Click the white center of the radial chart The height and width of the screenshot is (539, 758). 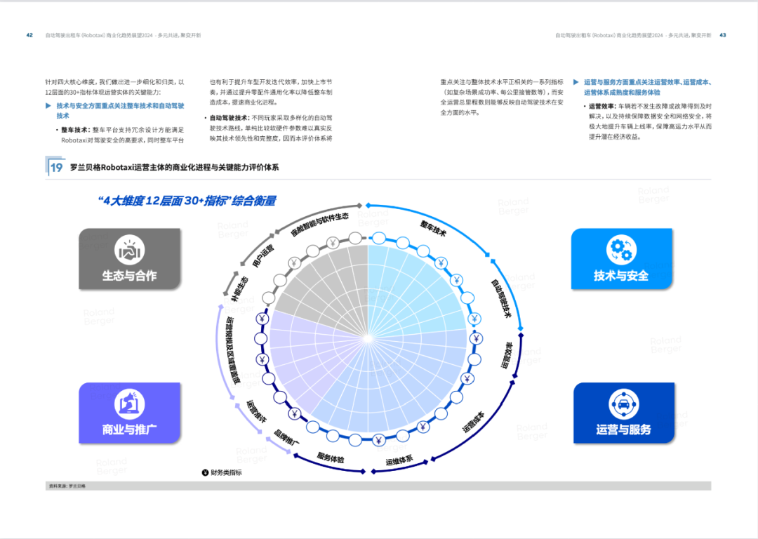[x=368, y=338]
